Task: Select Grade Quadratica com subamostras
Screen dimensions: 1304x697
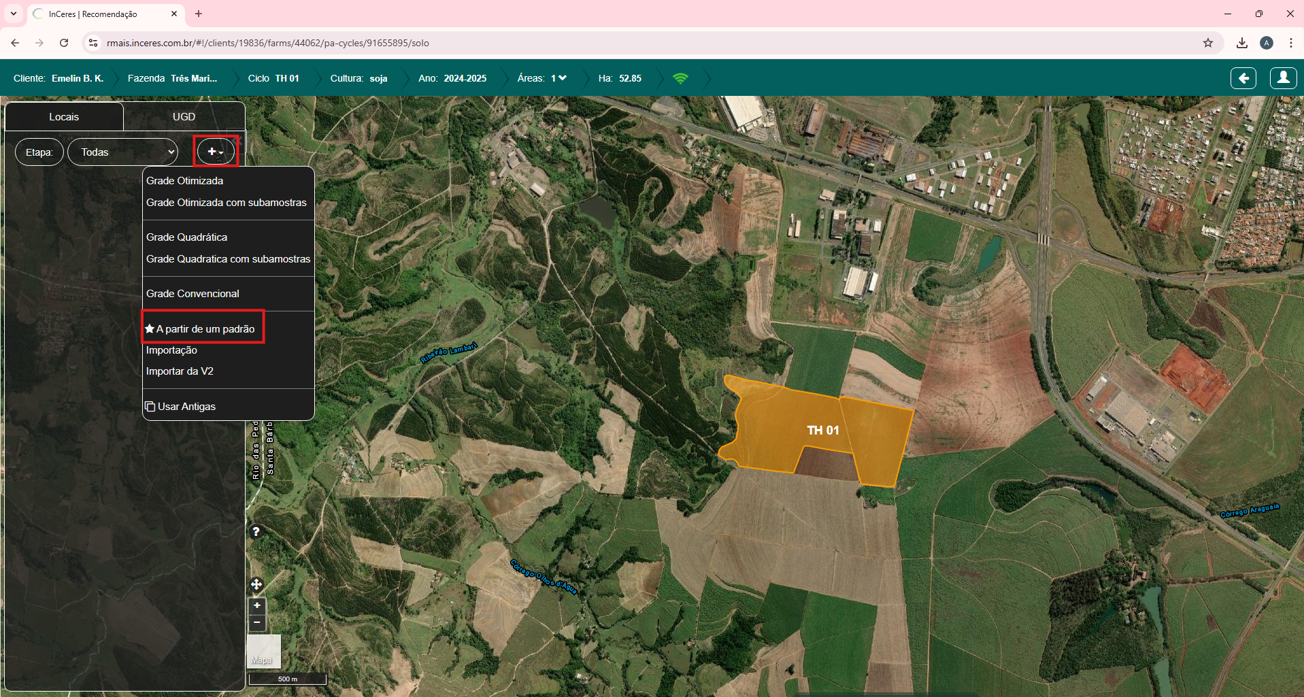Action: click(x=228, y=259)
